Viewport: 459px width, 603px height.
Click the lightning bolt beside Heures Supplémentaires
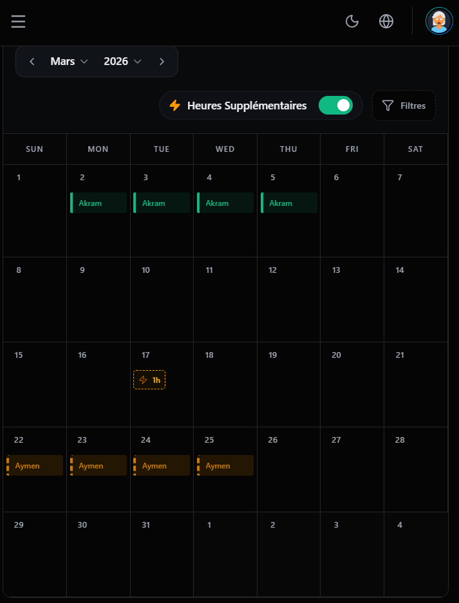pyautogui.click(x=175, y=105)
